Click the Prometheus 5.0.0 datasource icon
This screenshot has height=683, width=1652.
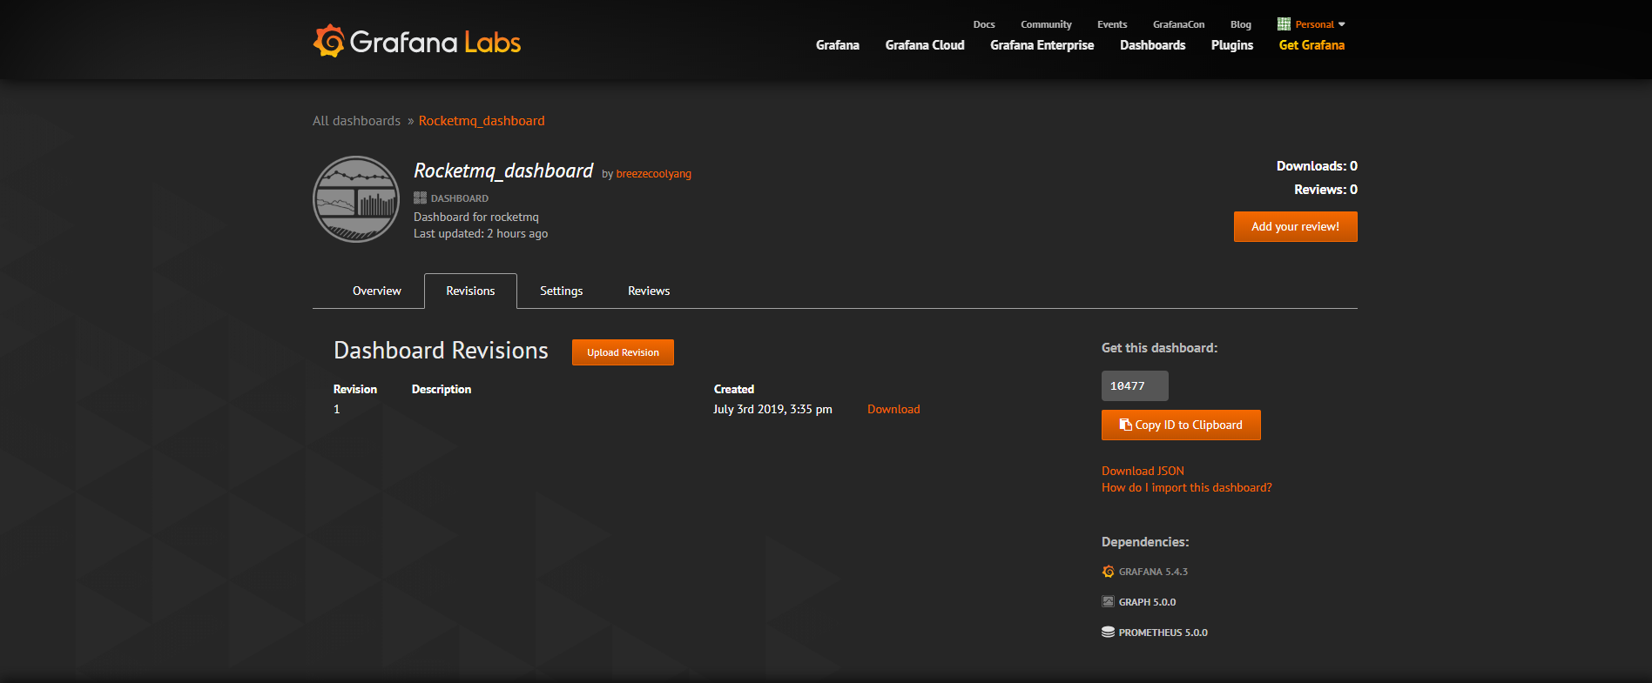tap(1108, 632)
